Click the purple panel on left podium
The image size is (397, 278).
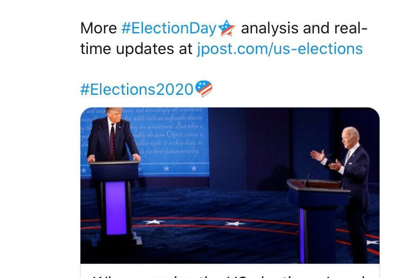point(116,208)
